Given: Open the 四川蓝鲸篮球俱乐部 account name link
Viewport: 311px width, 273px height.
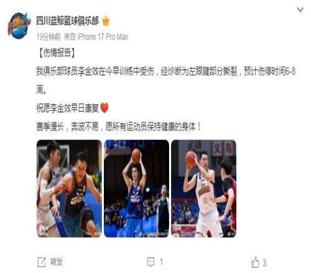Looking at the screenshot, I should (67, 20).
